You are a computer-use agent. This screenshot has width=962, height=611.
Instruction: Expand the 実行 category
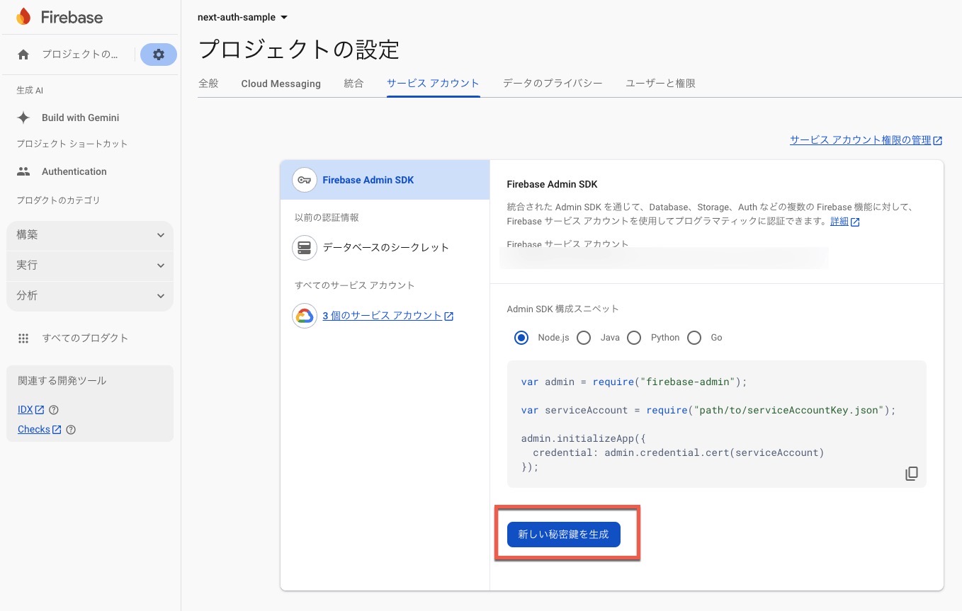90,265
